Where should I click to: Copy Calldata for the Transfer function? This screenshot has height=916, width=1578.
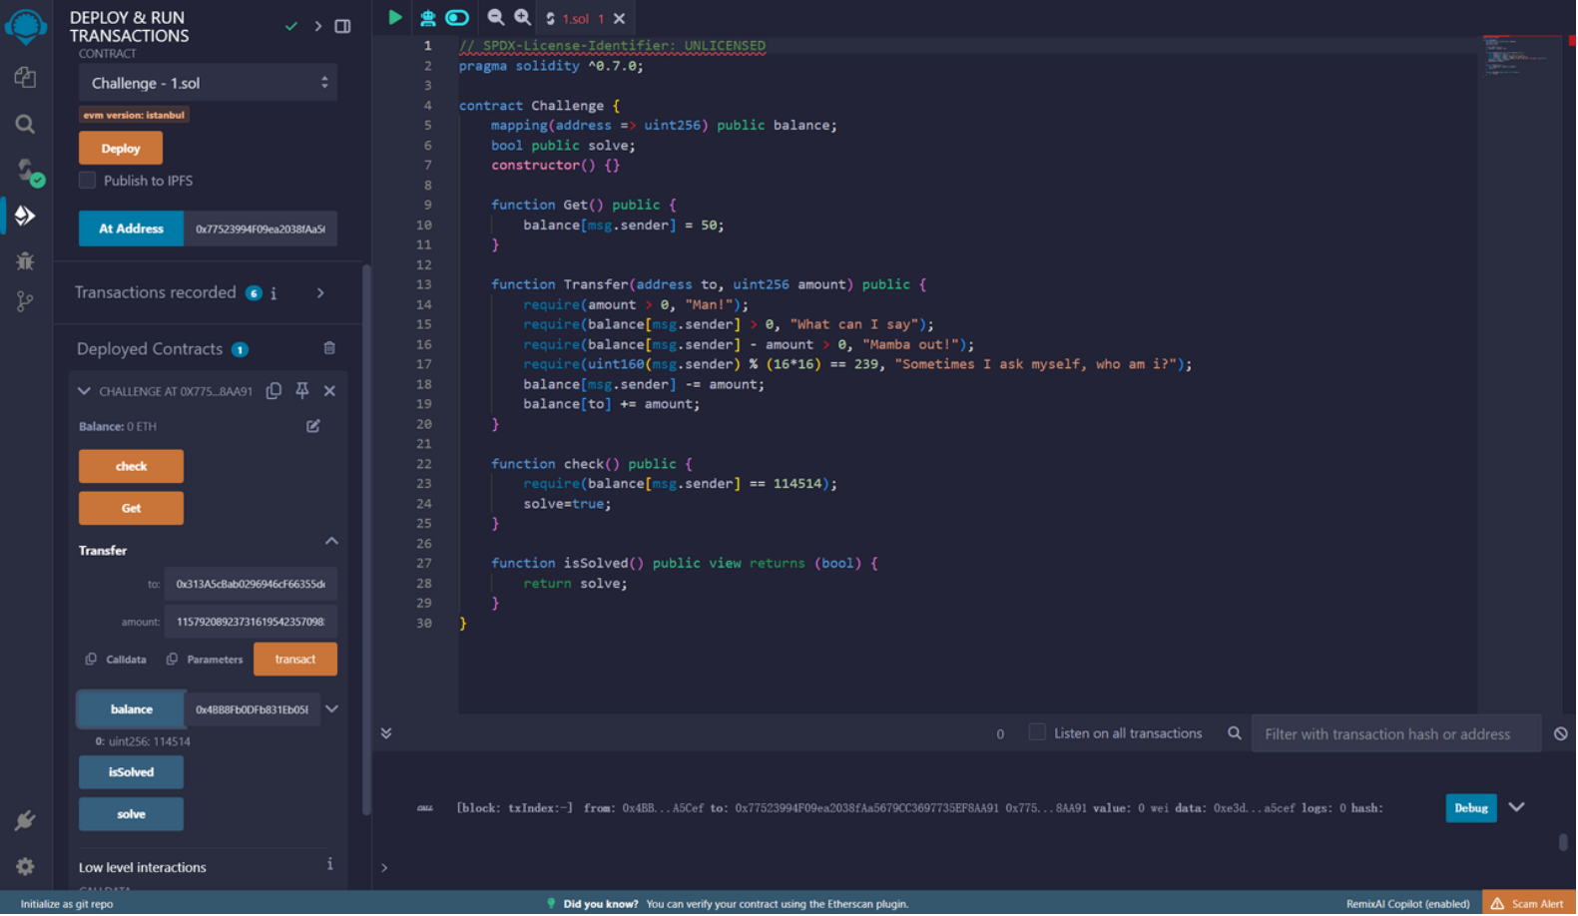[116, 661]
